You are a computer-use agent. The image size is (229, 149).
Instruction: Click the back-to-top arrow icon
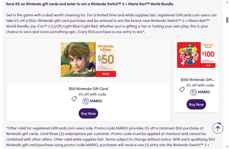point(218,128)
